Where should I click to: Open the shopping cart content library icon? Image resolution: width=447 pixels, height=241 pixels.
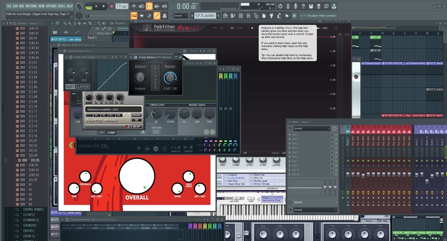294,16
